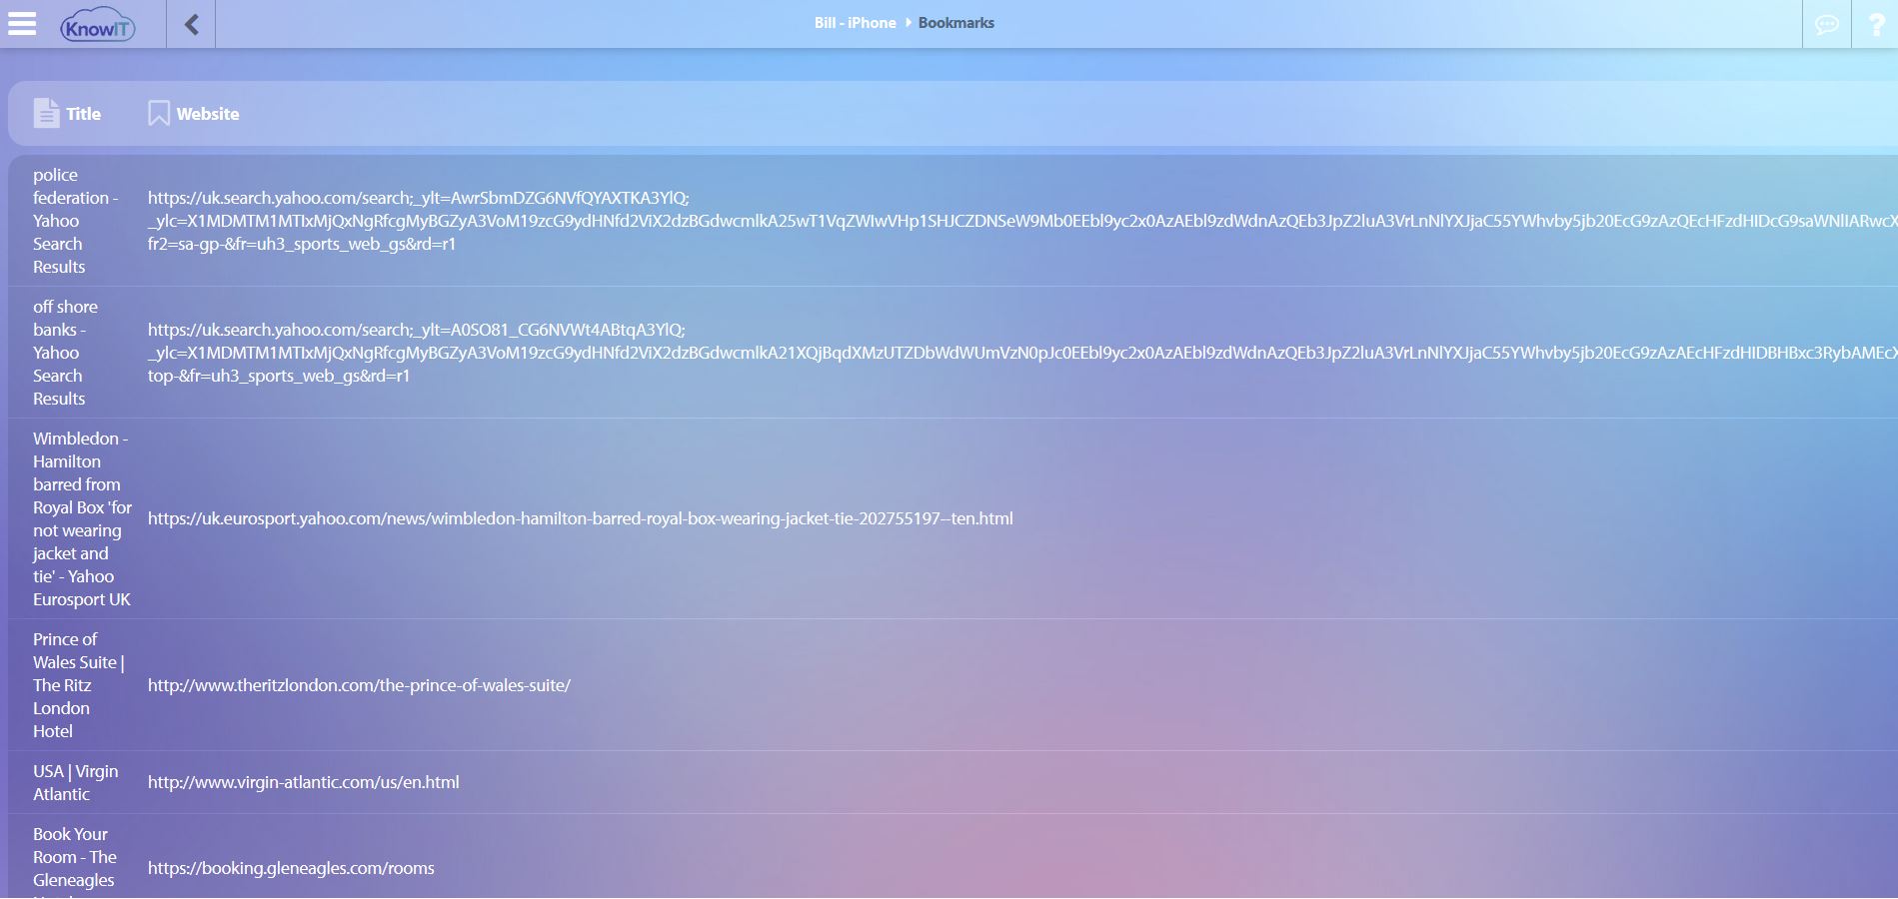
Task: Open the Gleneagles booking rooms URL
Action: (x=291, y=868)
